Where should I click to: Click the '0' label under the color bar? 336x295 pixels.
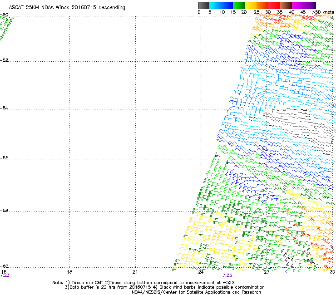199,12
